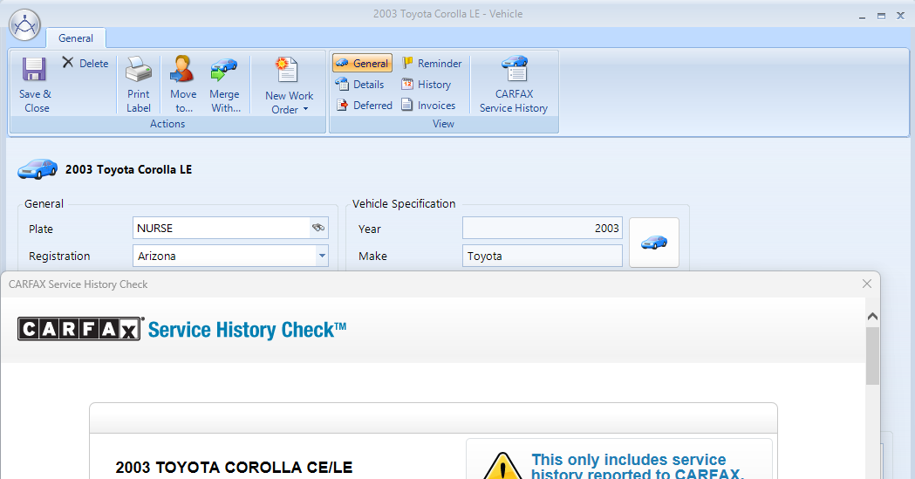Click the CARFAX panel vertical scrollbar thumb

tap(872, 355)
